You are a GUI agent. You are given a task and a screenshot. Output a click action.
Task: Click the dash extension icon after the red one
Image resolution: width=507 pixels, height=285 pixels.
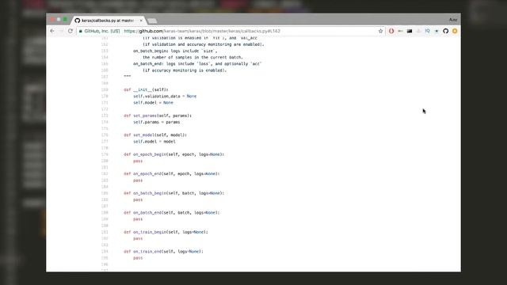click(400, 31)
